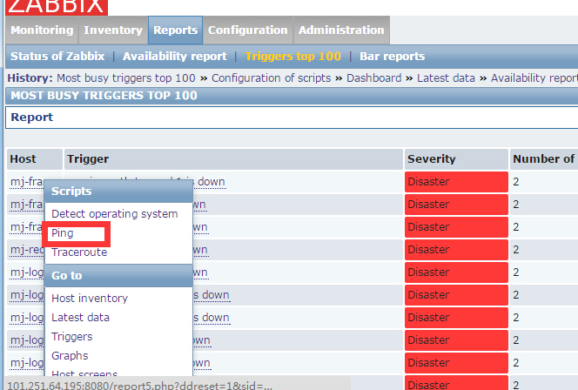Click Disaster severity cell in first row

[x=456, y=182]
